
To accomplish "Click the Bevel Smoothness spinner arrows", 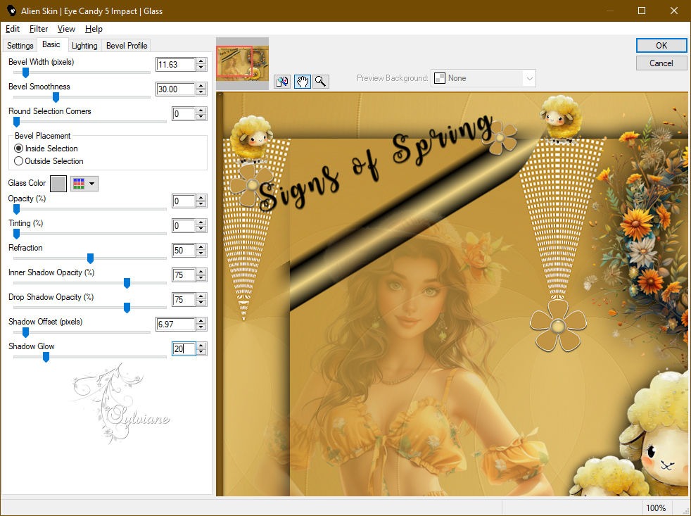I will pyautogui.click(x=201, y=89).
